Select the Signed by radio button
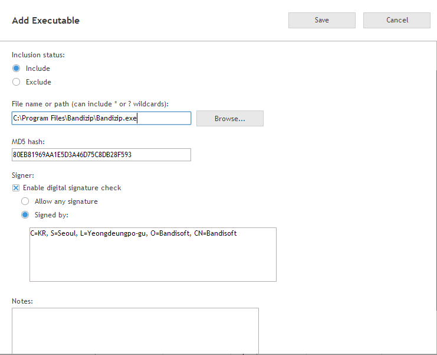This screenshot has height=355, width=437. pyautogui.click(x=25, y=215)
